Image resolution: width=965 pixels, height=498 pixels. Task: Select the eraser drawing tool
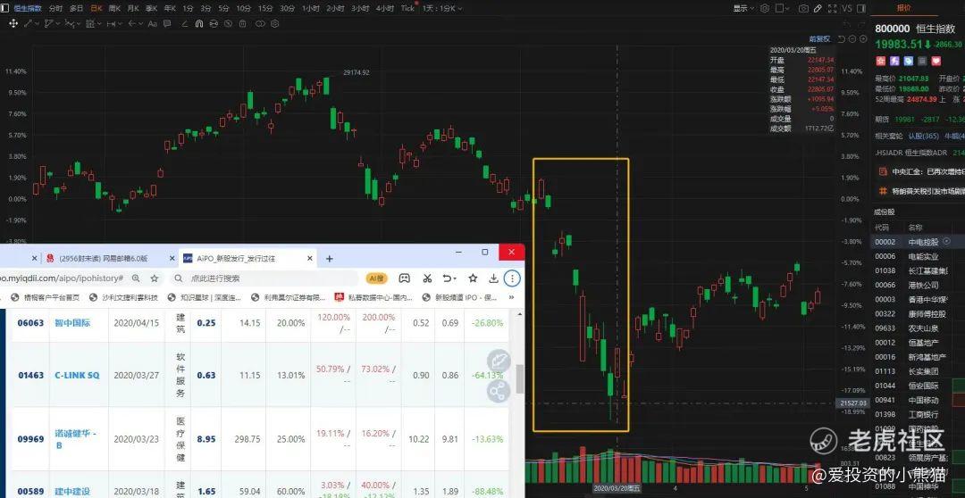[x=185, y=23]
